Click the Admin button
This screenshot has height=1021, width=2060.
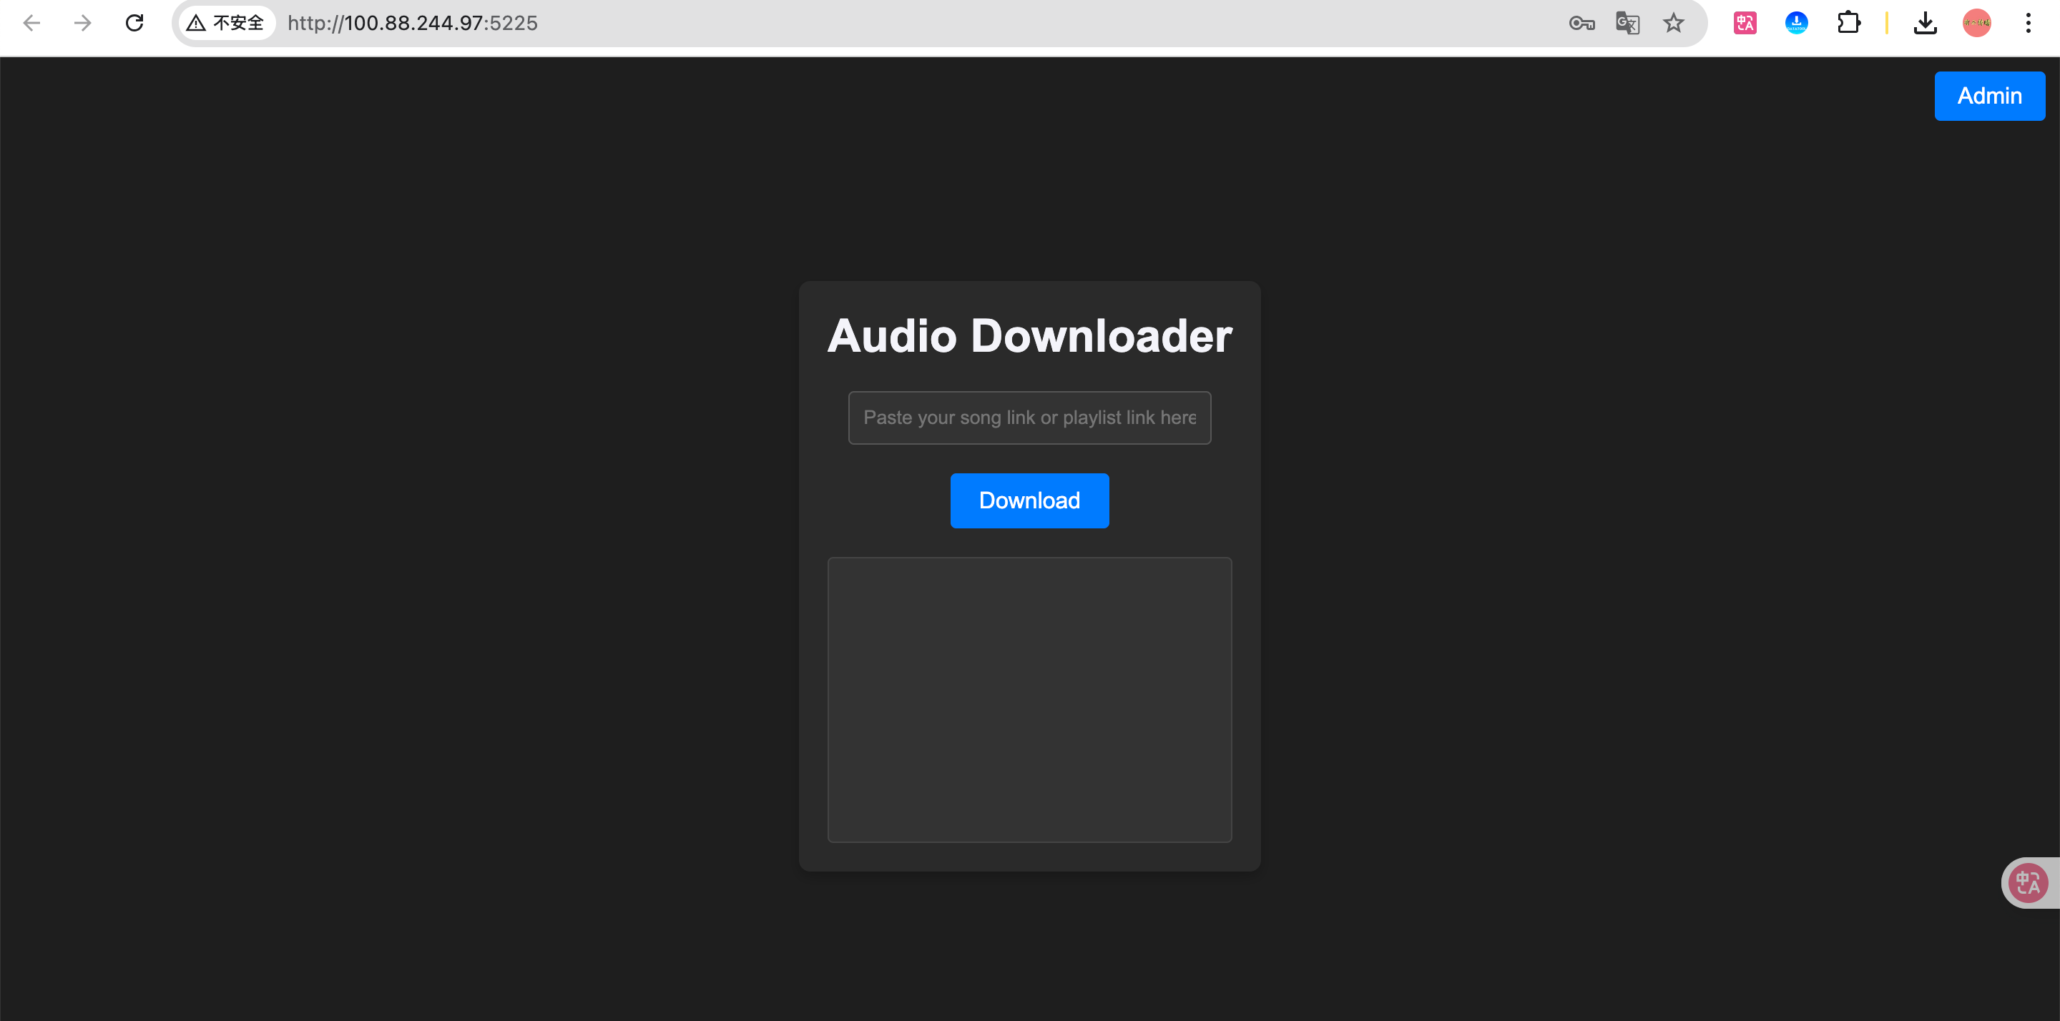tap(1988, 96)
